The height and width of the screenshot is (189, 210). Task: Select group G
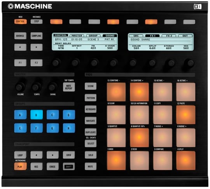52,128
